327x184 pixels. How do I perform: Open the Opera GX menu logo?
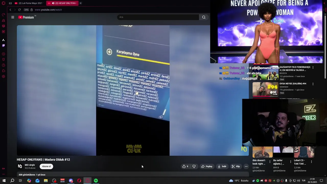click(x=4, y=3)
